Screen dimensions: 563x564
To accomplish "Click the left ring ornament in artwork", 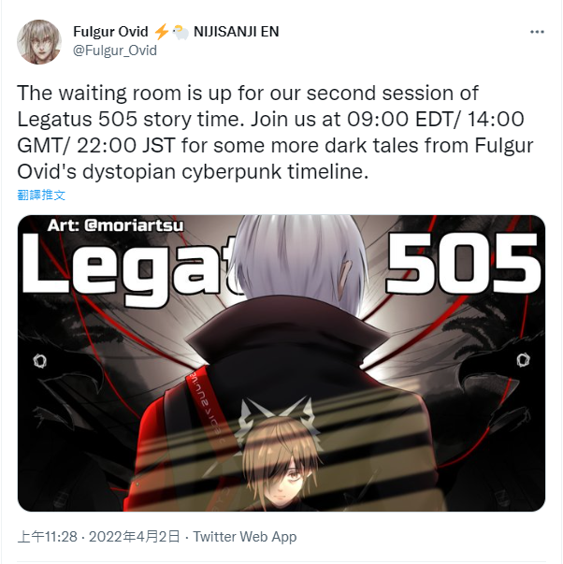I will (40, 361).
